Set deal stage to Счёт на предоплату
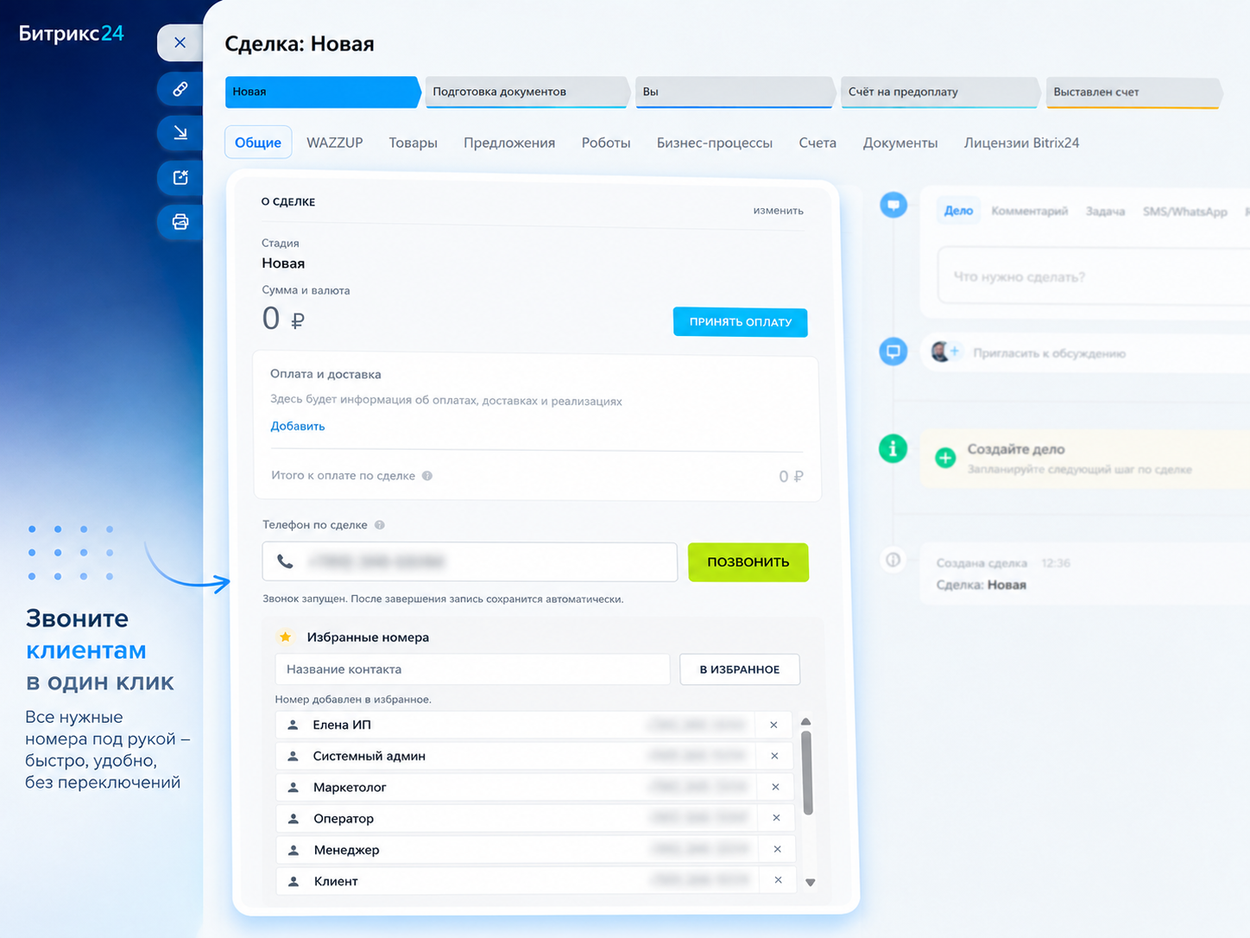This screenshot has height=938, width=1250. coord(939,92)
